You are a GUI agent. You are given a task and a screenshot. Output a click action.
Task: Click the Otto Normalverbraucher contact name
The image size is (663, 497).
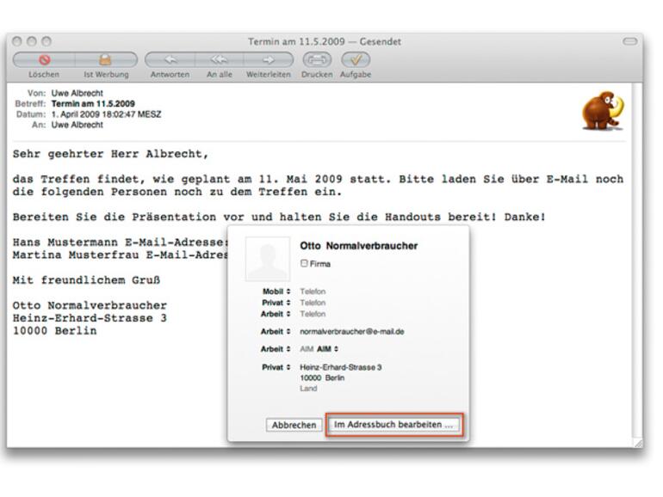(359, 246)
